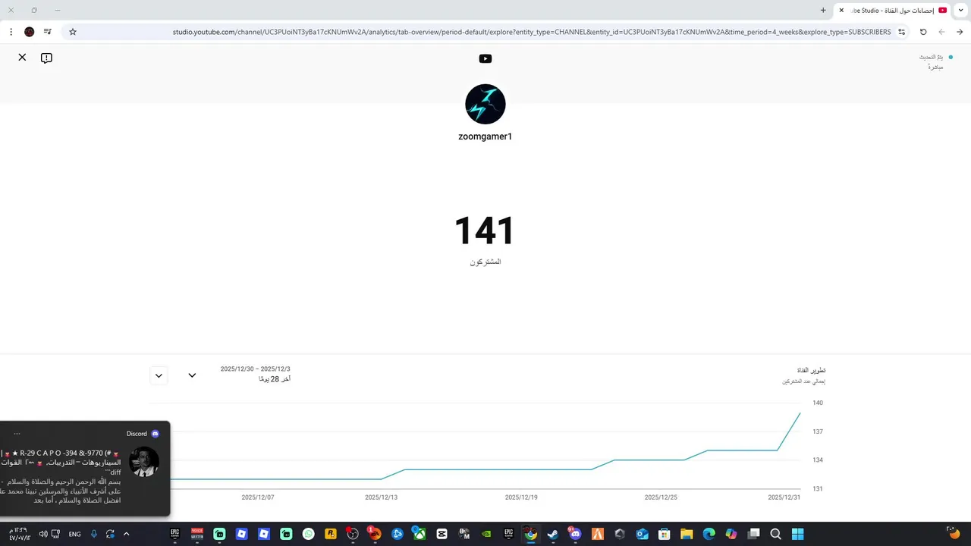Image resolution: width=971 pixels, height=546 pixels.
Task: Click the YouTube logo icon
Action: pyautogui.click(x=485, y=58)
